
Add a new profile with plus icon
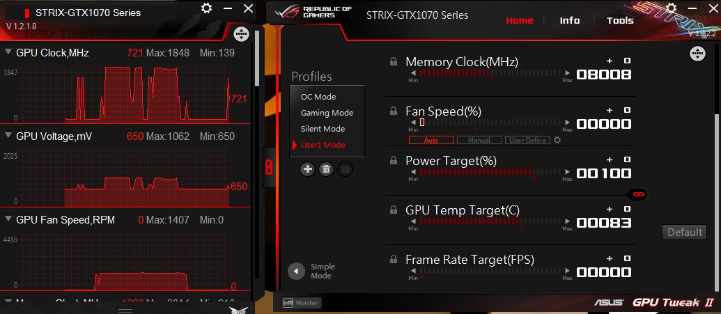tap(308, 169)
